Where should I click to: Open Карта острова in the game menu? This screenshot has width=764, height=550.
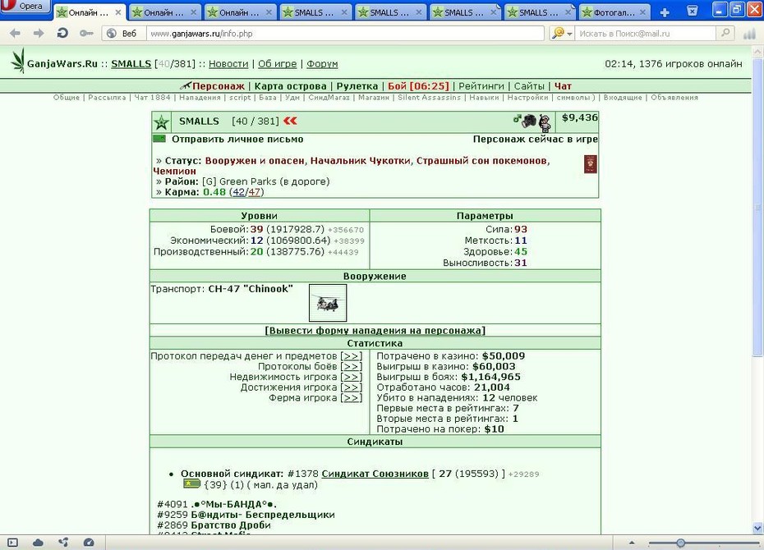point(290,86)
